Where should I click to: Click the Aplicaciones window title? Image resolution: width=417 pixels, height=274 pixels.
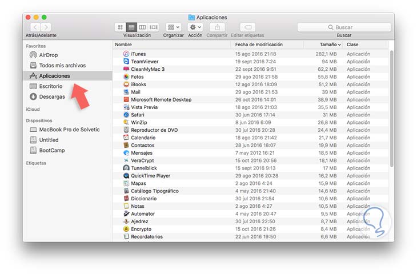pyautogui.click(x=212, y=17)
